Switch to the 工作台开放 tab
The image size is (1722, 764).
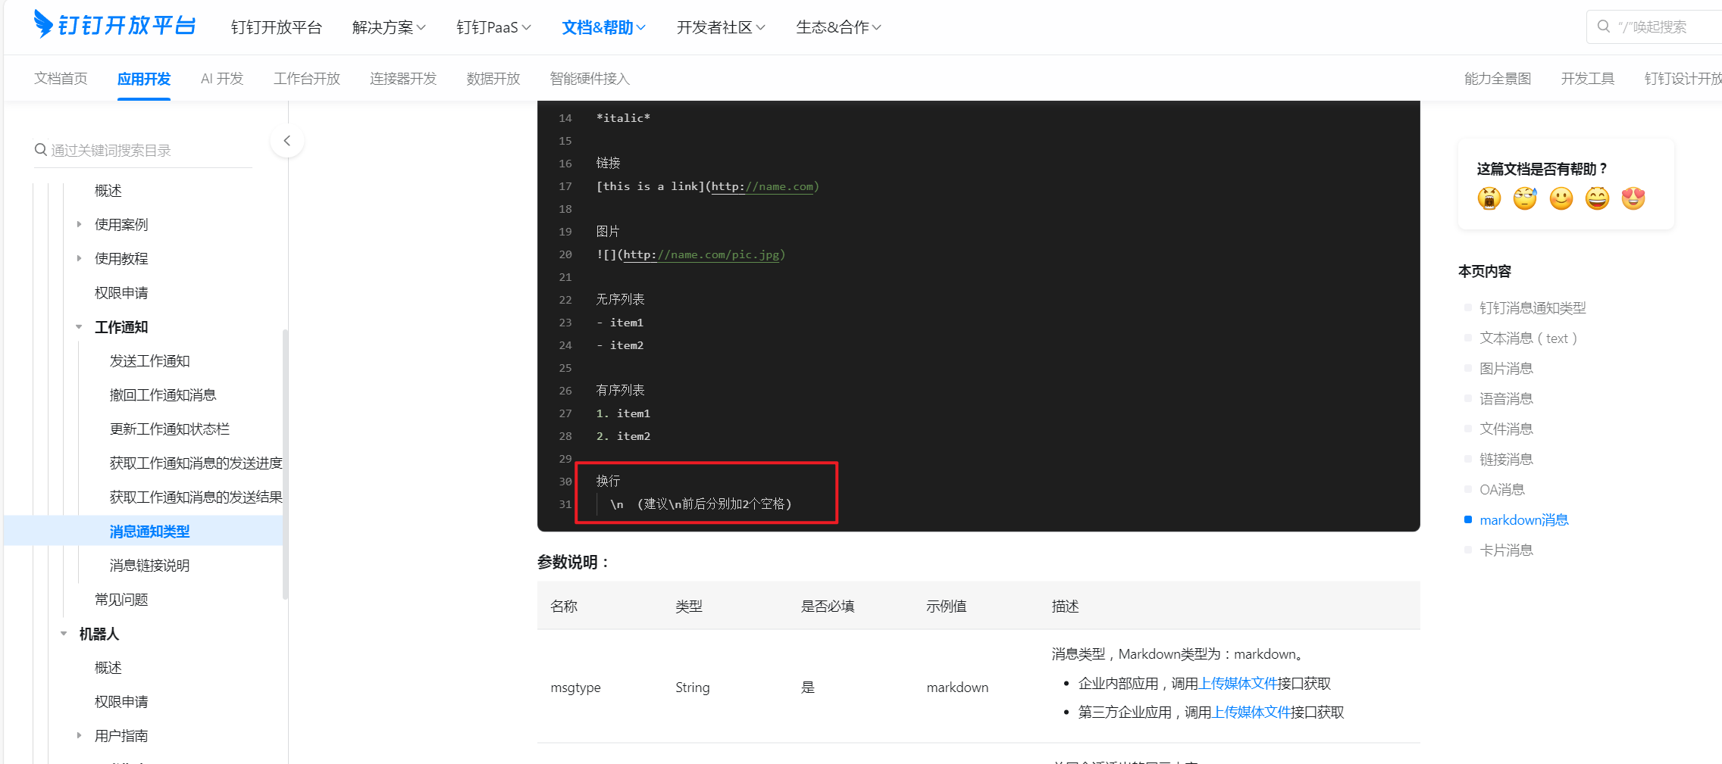[x=307, y=79]
